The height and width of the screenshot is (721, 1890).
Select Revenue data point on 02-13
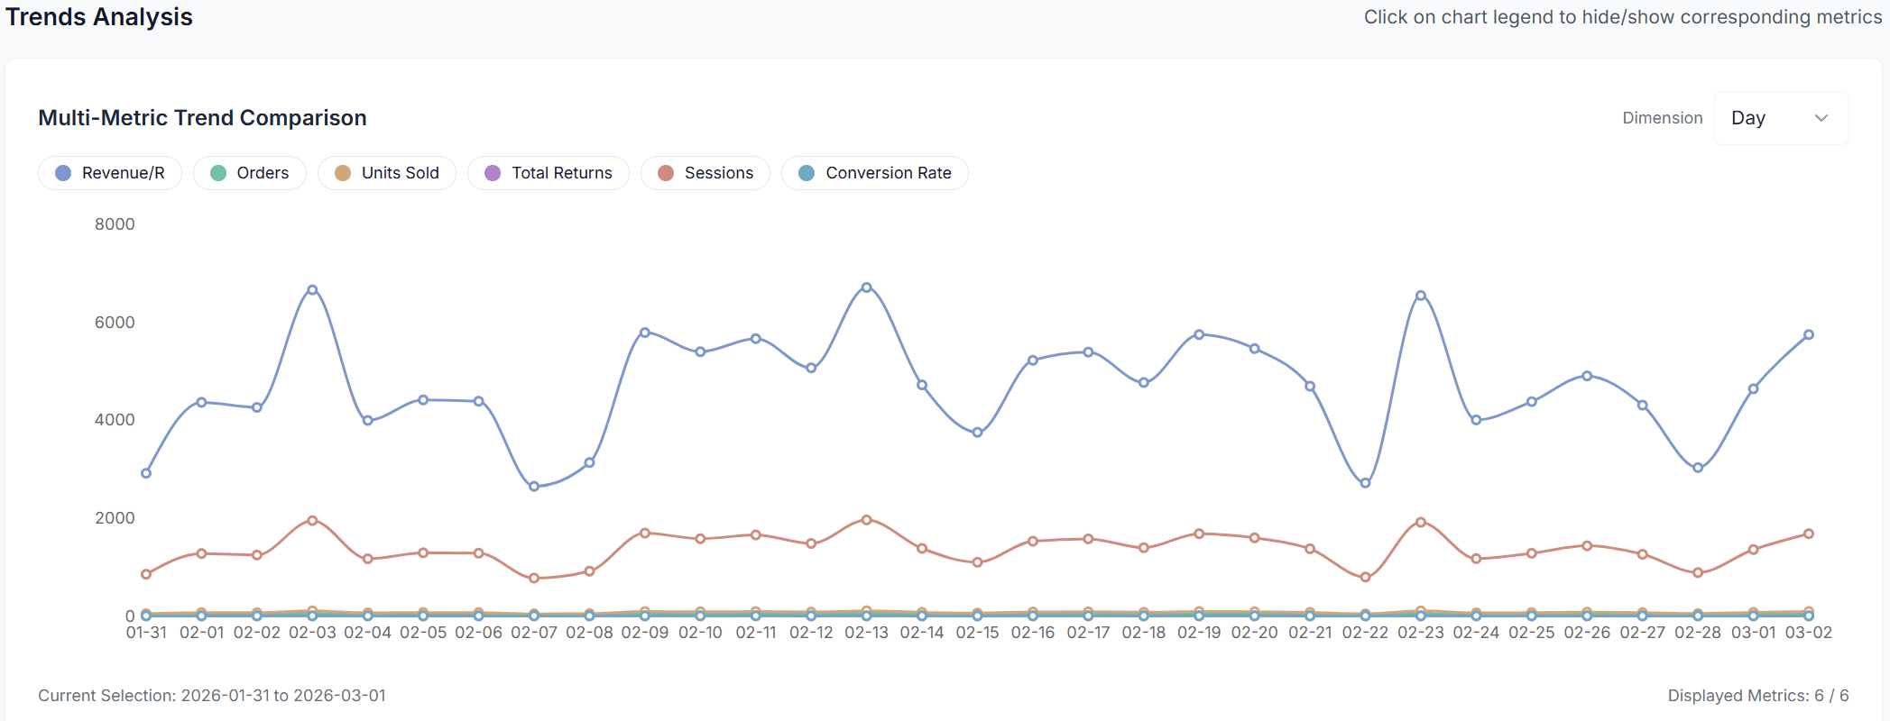(866, 287)
